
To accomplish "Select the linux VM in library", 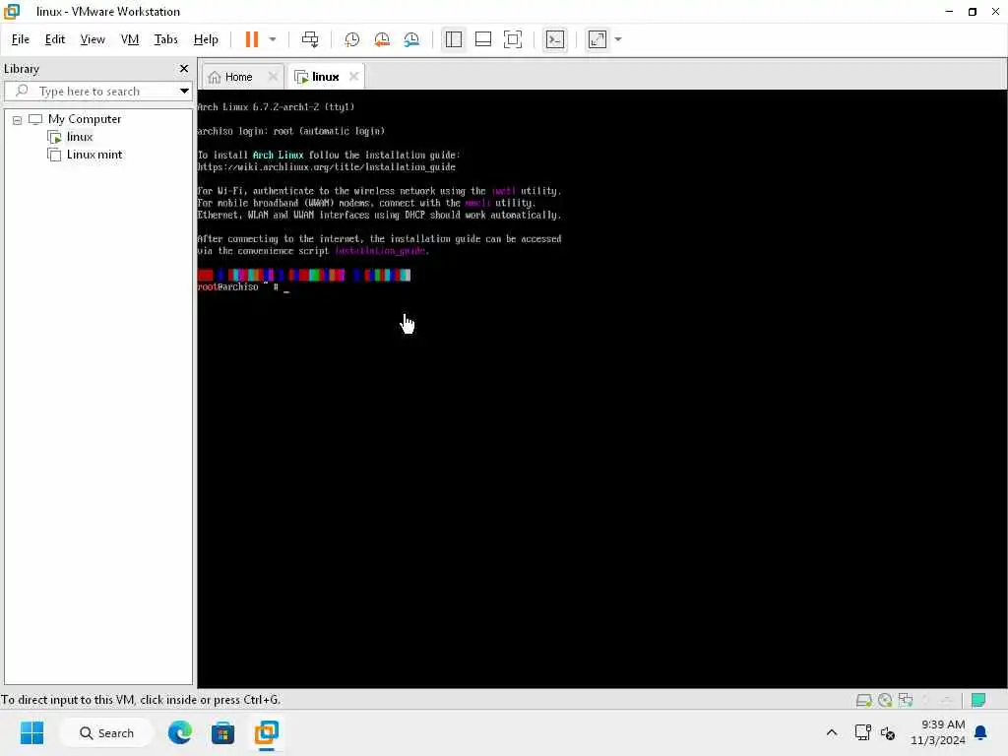I will tap(79, 137).
